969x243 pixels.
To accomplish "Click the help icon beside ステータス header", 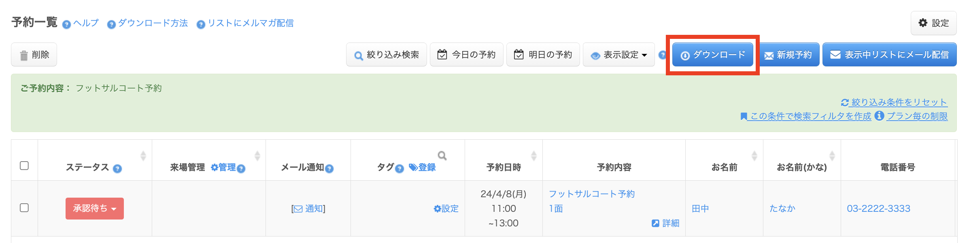I will pos(117,168).
